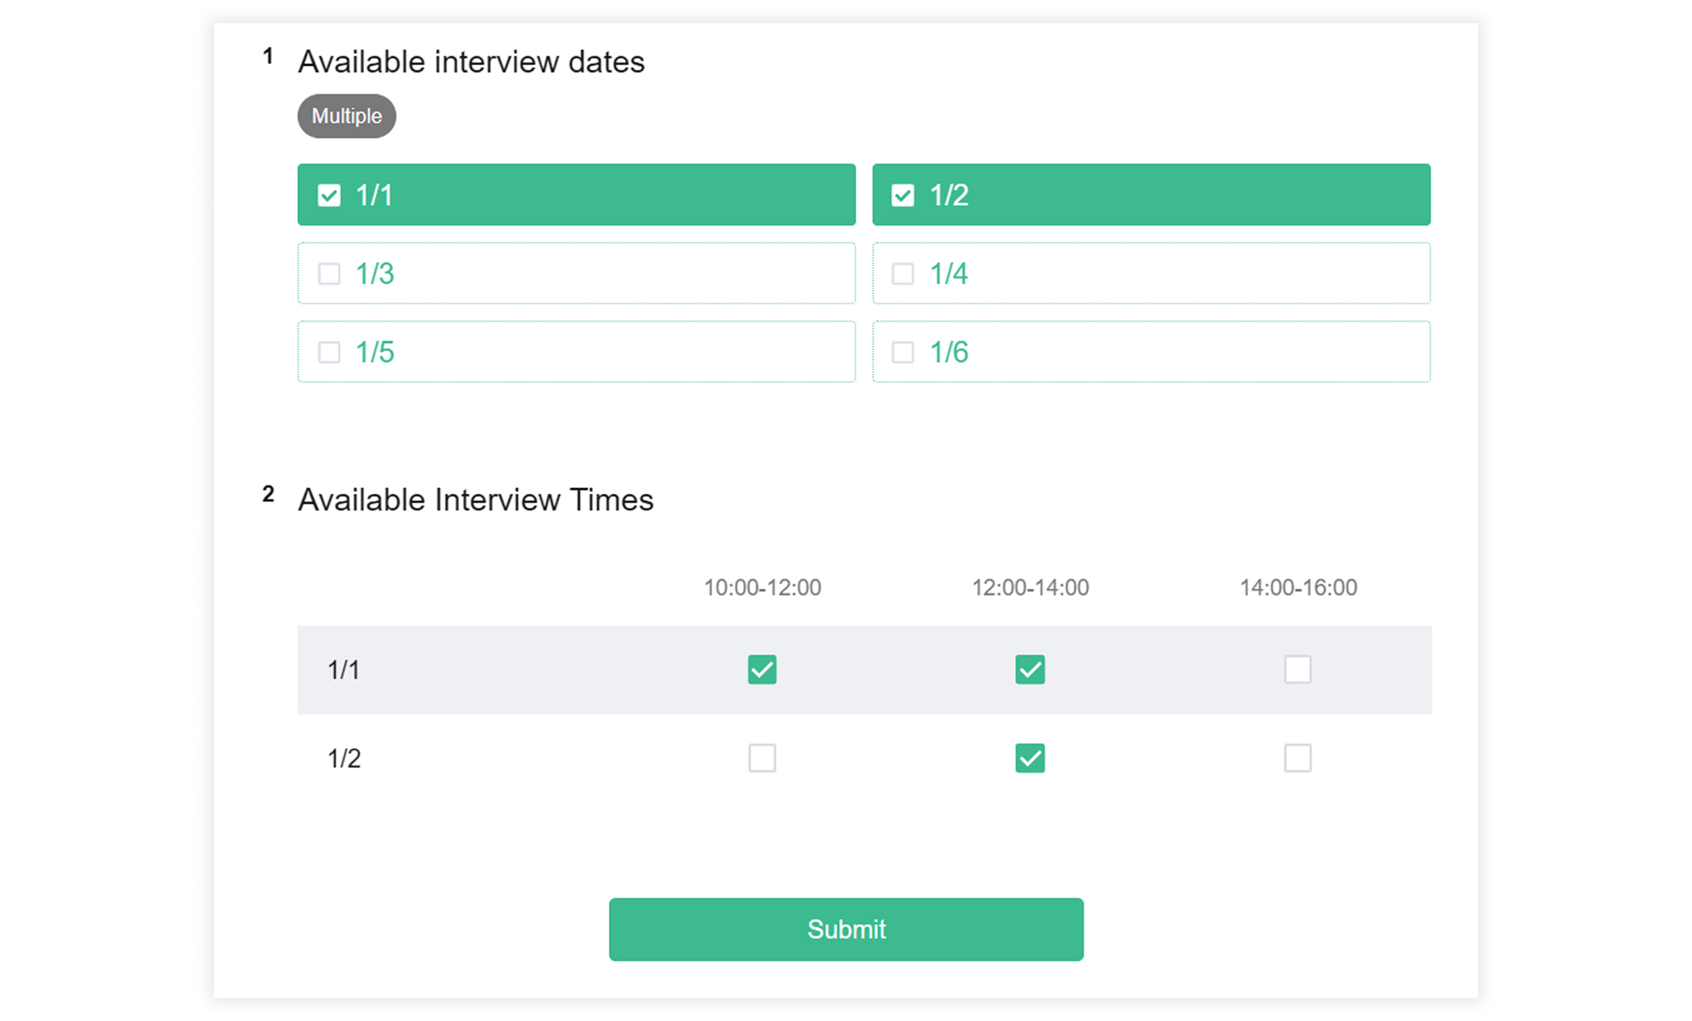The image size is (1692, 1021).
Task: Click the 1/1 row label in the grid
Action: tap(343, 670)
